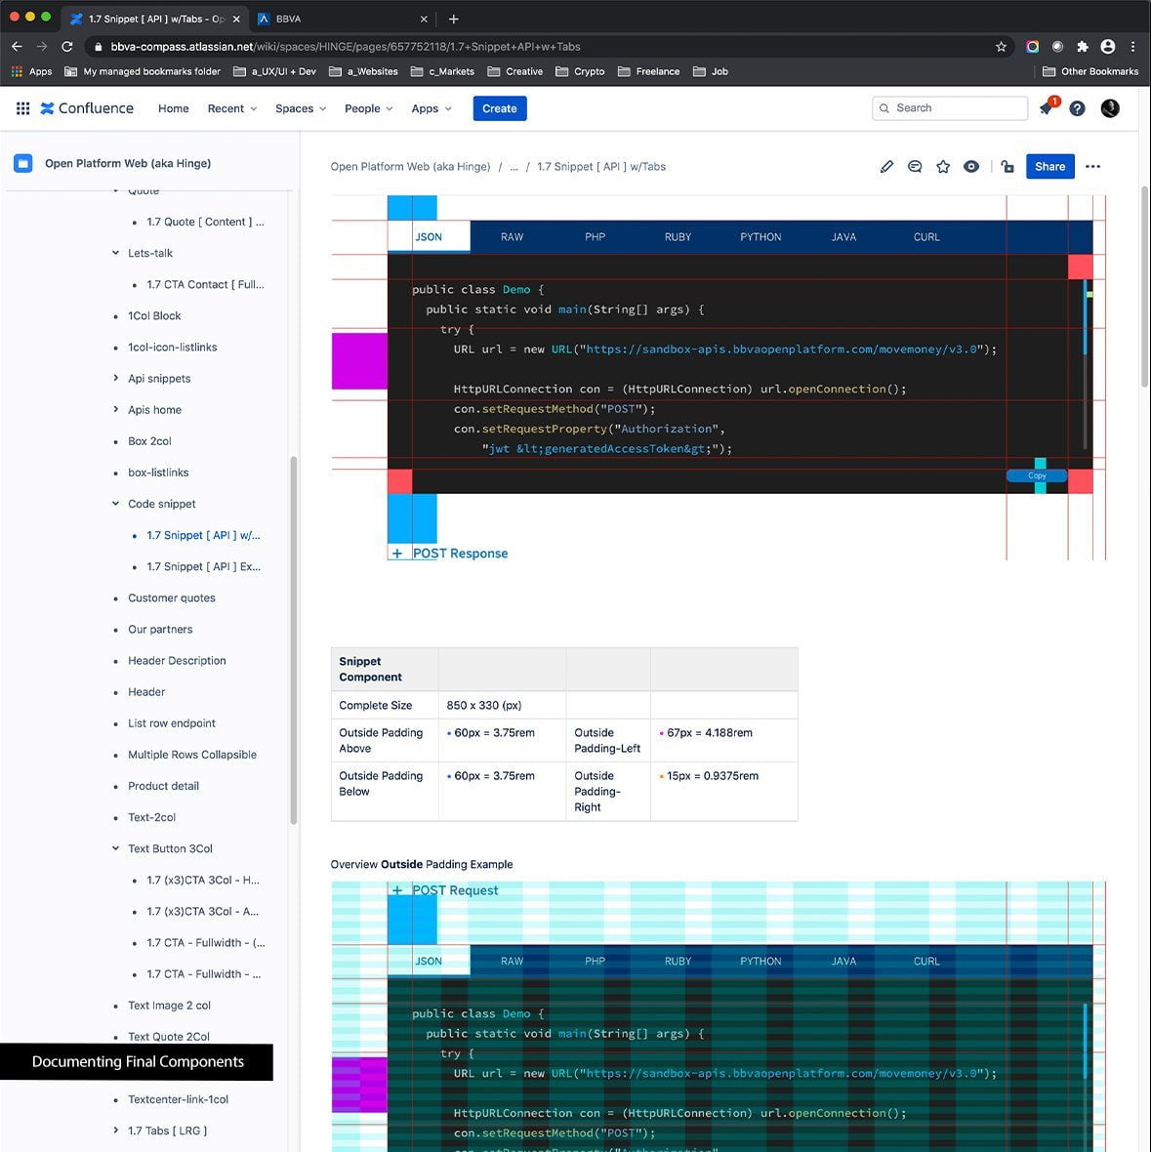Viewport: 1151px width, 1152px height.
Task: Click the edit pencil icon
Action: click(x=886, y=167)
